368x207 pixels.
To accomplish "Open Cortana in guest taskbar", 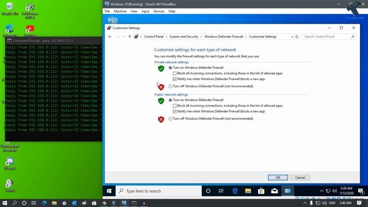I will pos(208,191).
